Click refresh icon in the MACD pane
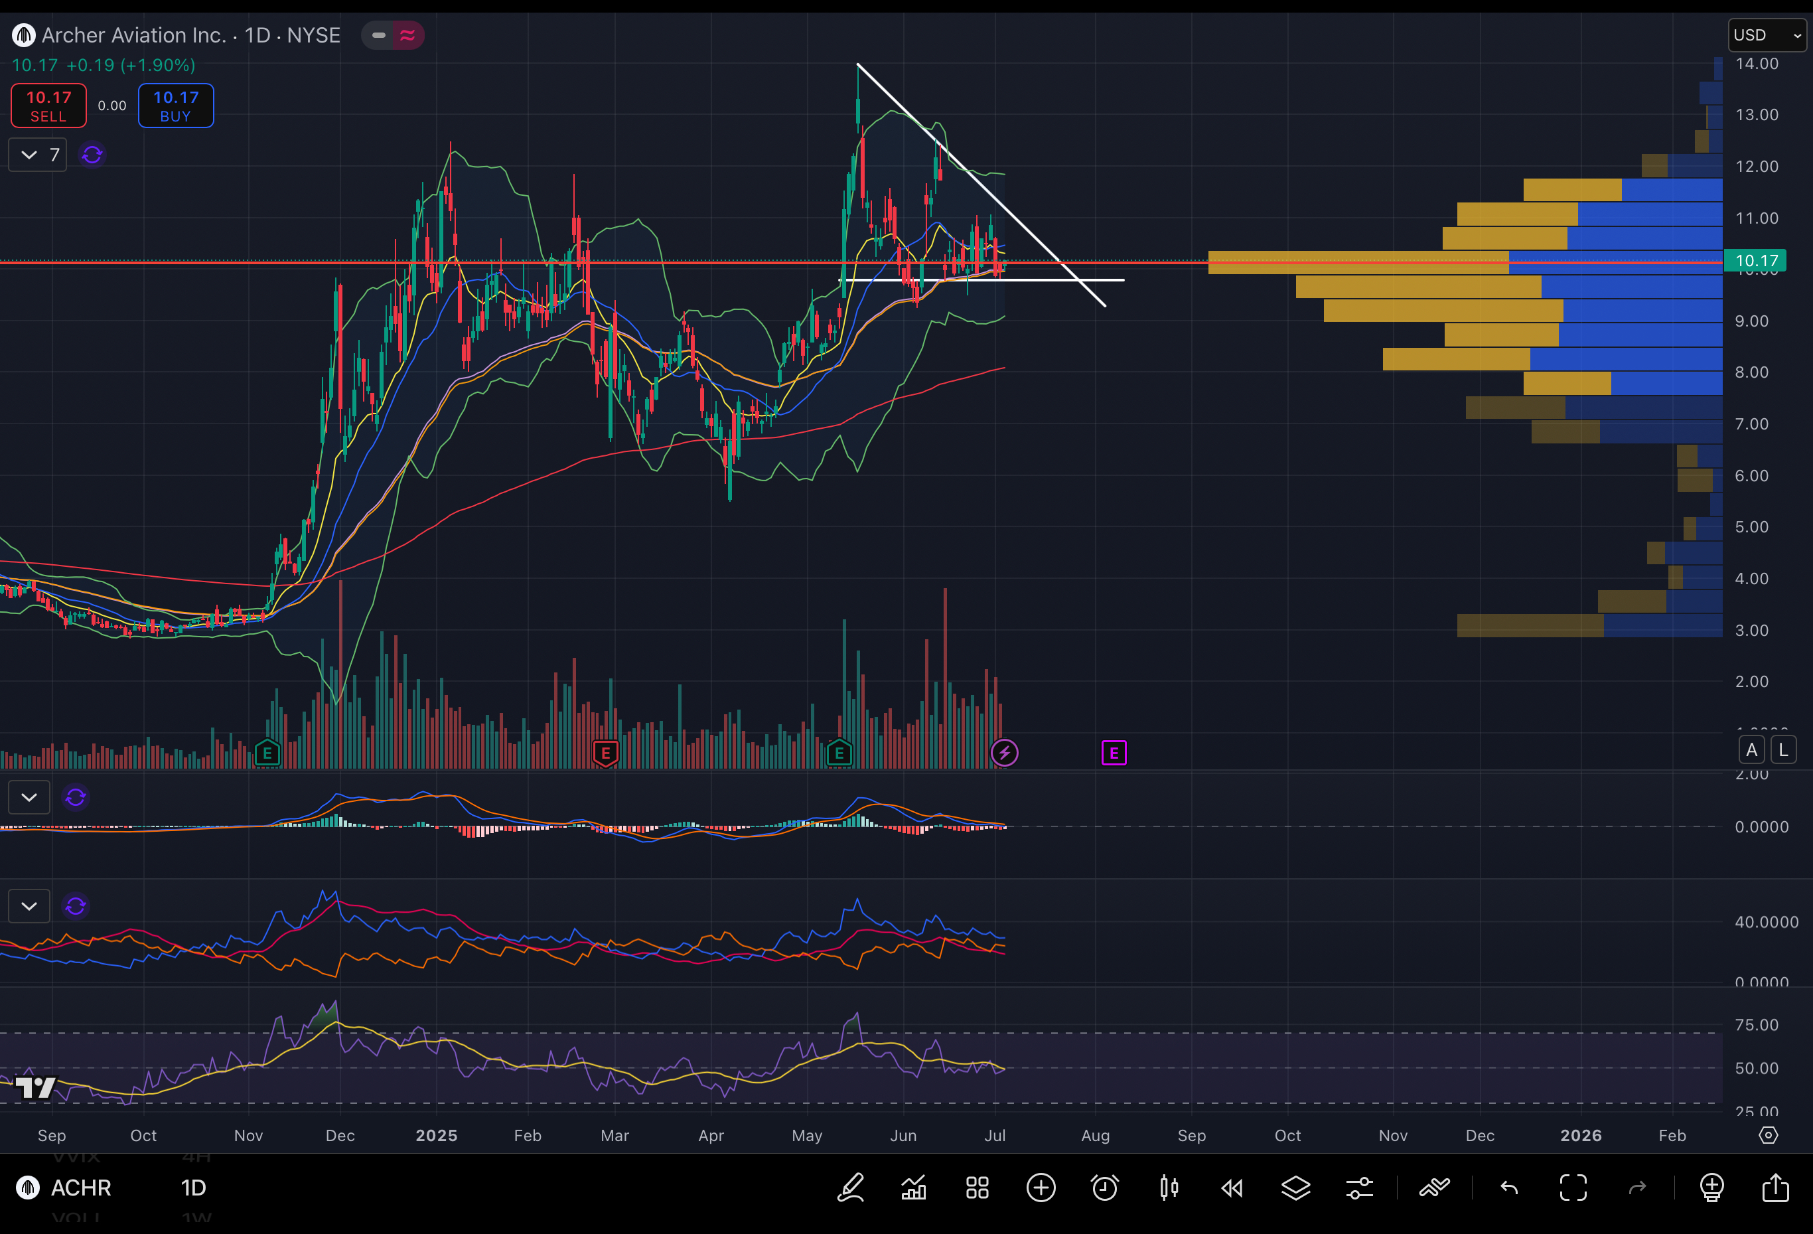 coord(76,797)
